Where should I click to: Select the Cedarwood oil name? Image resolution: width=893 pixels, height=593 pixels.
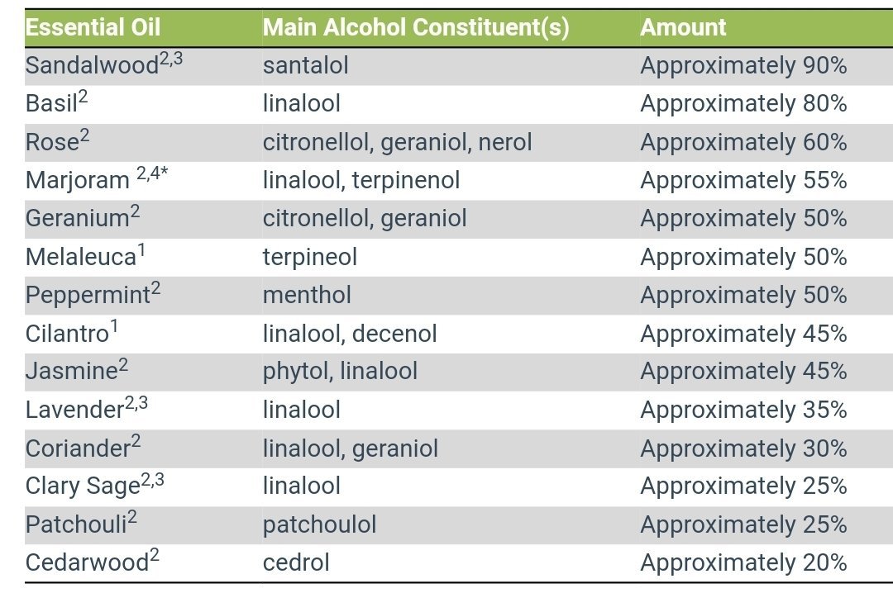(87, 563)
